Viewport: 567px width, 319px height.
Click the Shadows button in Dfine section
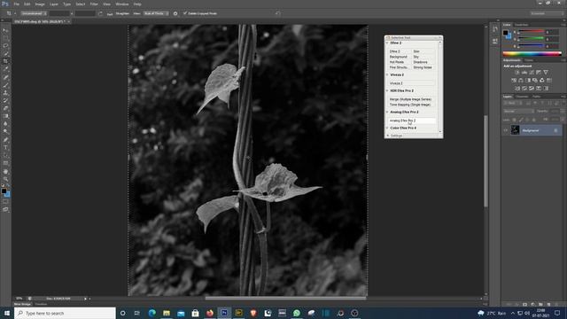423,62
